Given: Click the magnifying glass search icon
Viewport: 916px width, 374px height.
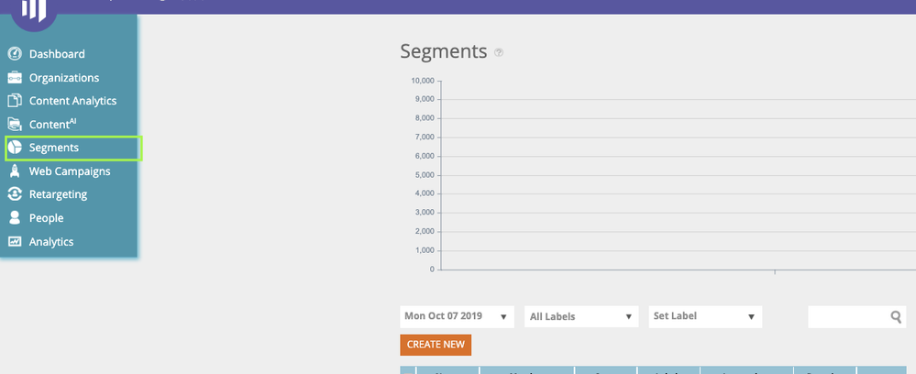Looking at the screenshot, I should (896, 316).
